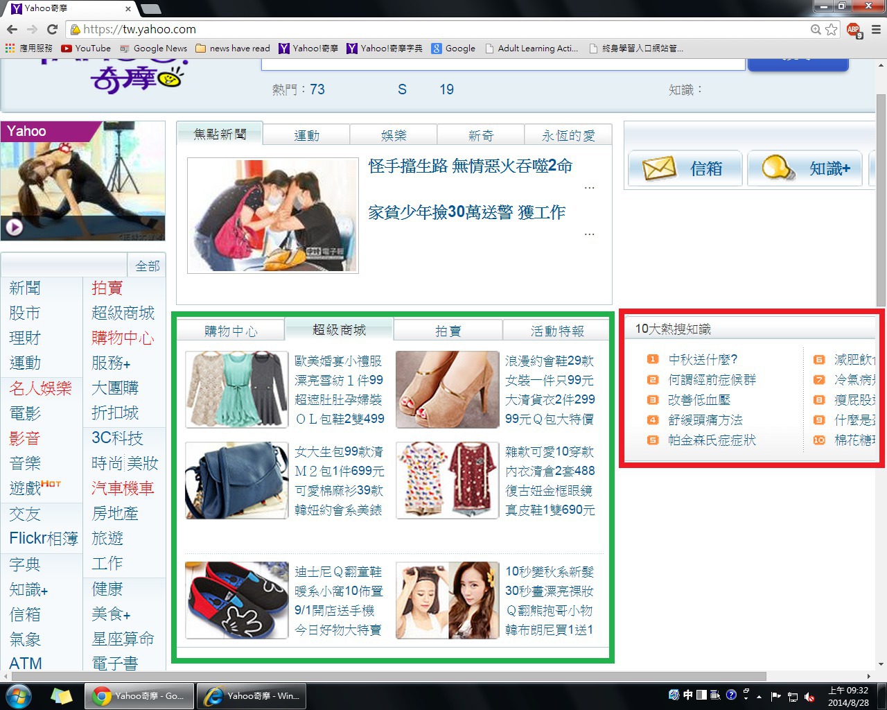Select the 拍賣 shopping tab

pyautogui.click(x=448, y=331)
